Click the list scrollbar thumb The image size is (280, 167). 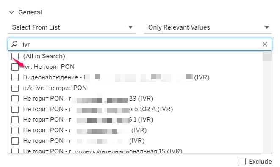tap(267, 56)
